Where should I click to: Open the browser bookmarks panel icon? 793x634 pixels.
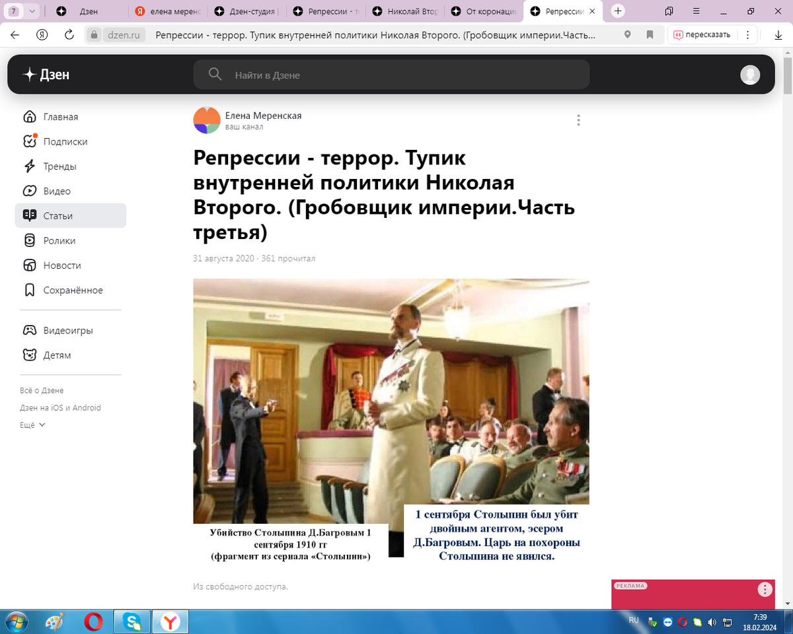click(x=669, y=11)
